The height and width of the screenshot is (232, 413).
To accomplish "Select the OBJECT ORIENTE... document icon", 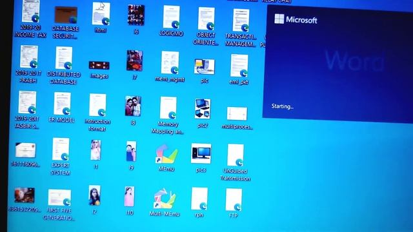I will [206, 19].
